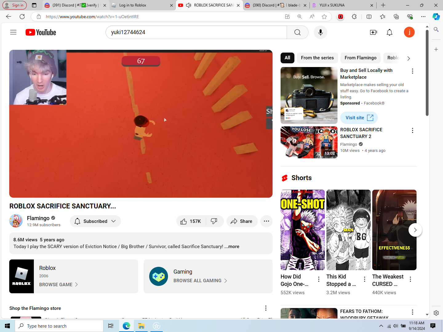
Task: Open File Explorer on the taskbar
Action: coord(142,326)
